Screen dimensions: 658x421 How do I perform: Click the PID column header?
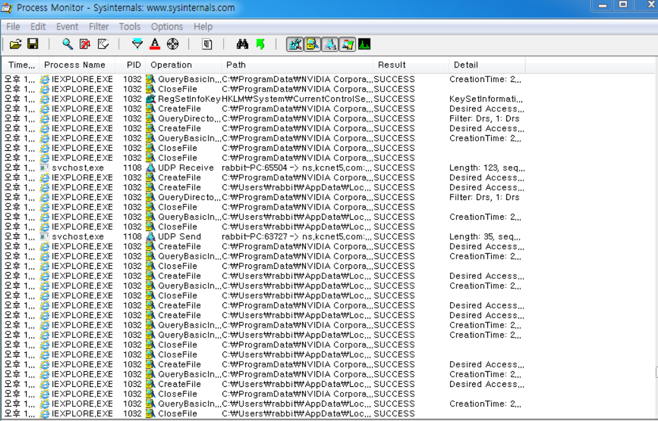click(130, 65)
